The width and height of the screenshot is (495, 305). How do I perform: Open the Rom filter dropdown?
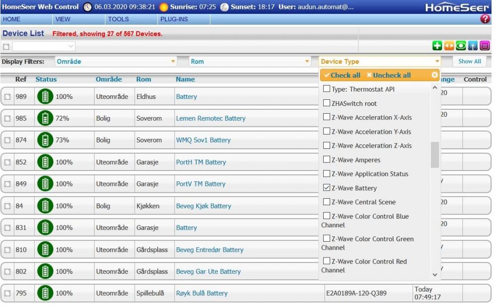(x=307, y=62)
